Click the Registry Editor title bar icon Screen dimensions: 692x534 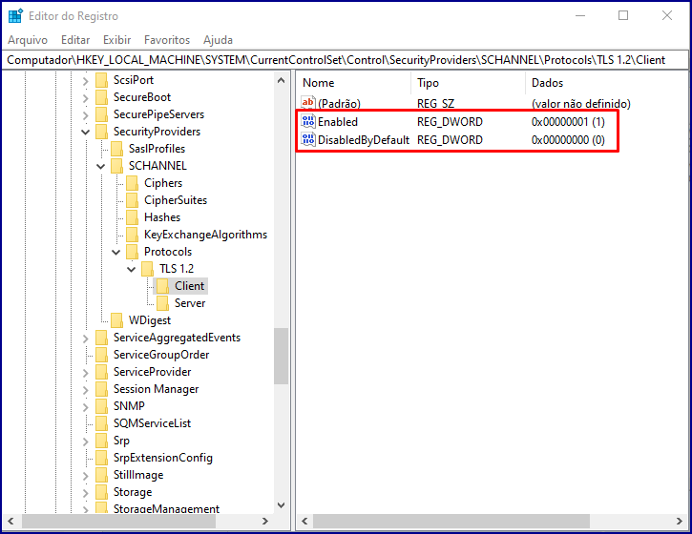pyautogui.click(x=15, y=15)
